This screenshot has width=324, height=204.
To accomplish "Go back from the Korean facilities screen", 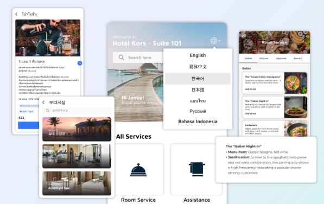I will (43, 103).
